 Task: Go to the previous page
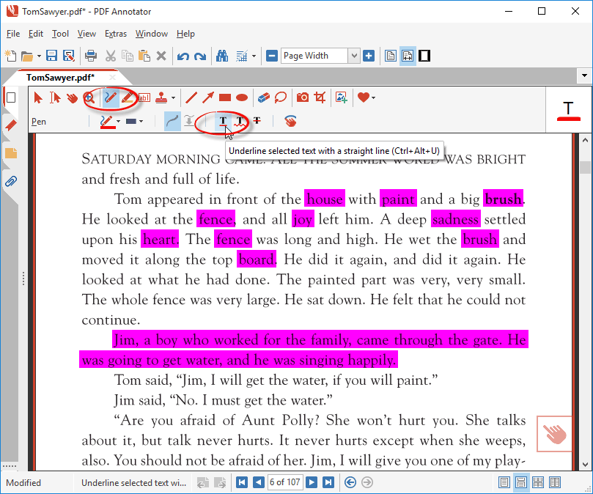pos(259,482)
